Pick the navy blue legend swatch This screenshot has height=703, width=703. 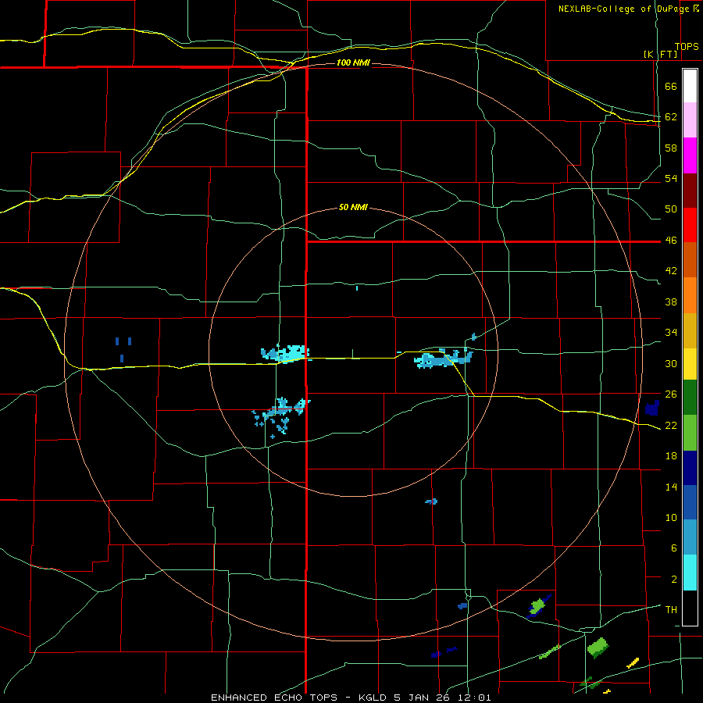tap(690, 468)
